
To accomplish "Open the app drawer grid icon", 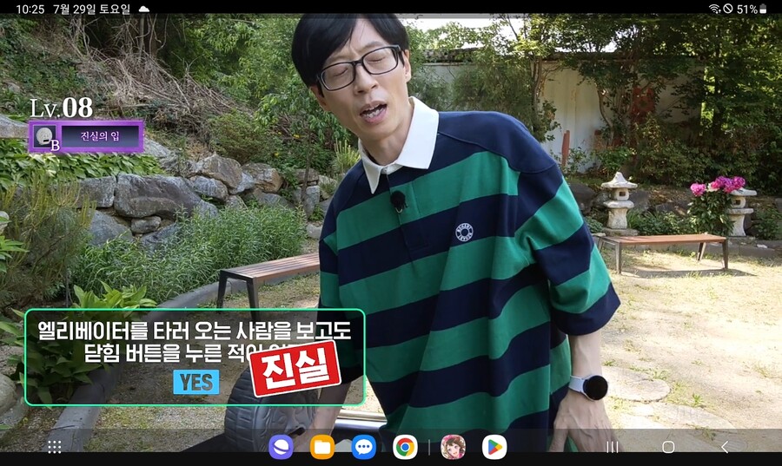I will click(x=54, y=447).
